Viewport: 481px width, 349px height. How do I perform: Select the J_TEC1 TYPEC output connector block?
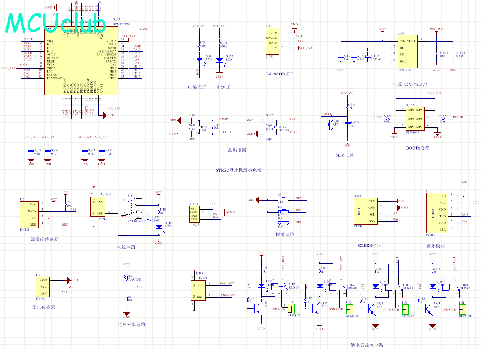click(x=198, y=290)
